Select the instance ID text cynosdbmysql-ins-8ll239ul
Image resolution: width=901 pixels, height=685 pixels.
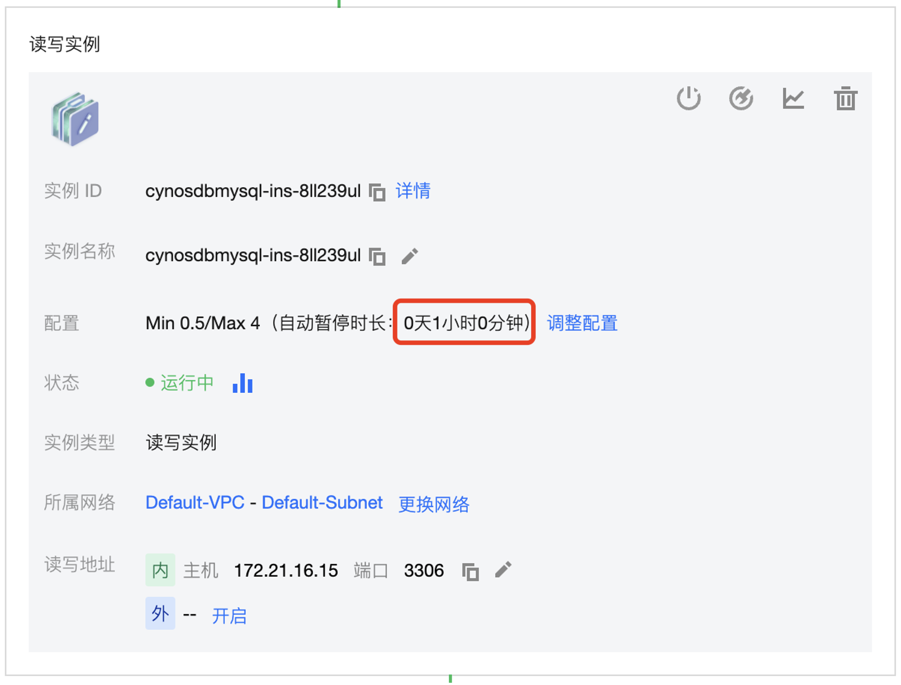(x=253, y=191)
